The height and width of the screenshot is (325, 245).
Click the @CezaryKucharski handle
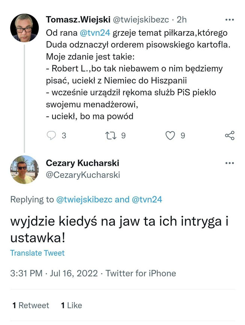[83, 175]
